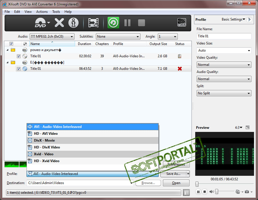Collapse the ромео и джульетт tree node
Screen dimensions: 258x200
7,50
